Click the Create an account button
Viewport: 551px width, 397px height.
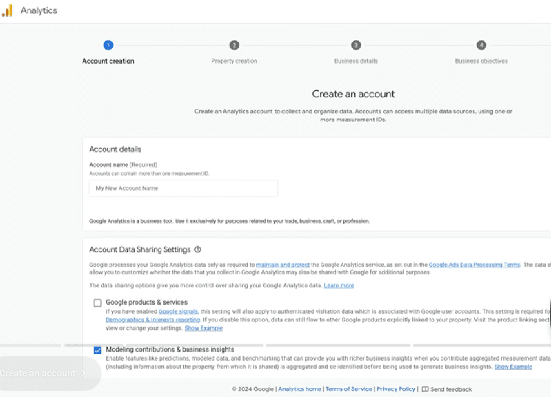(43, 373)
